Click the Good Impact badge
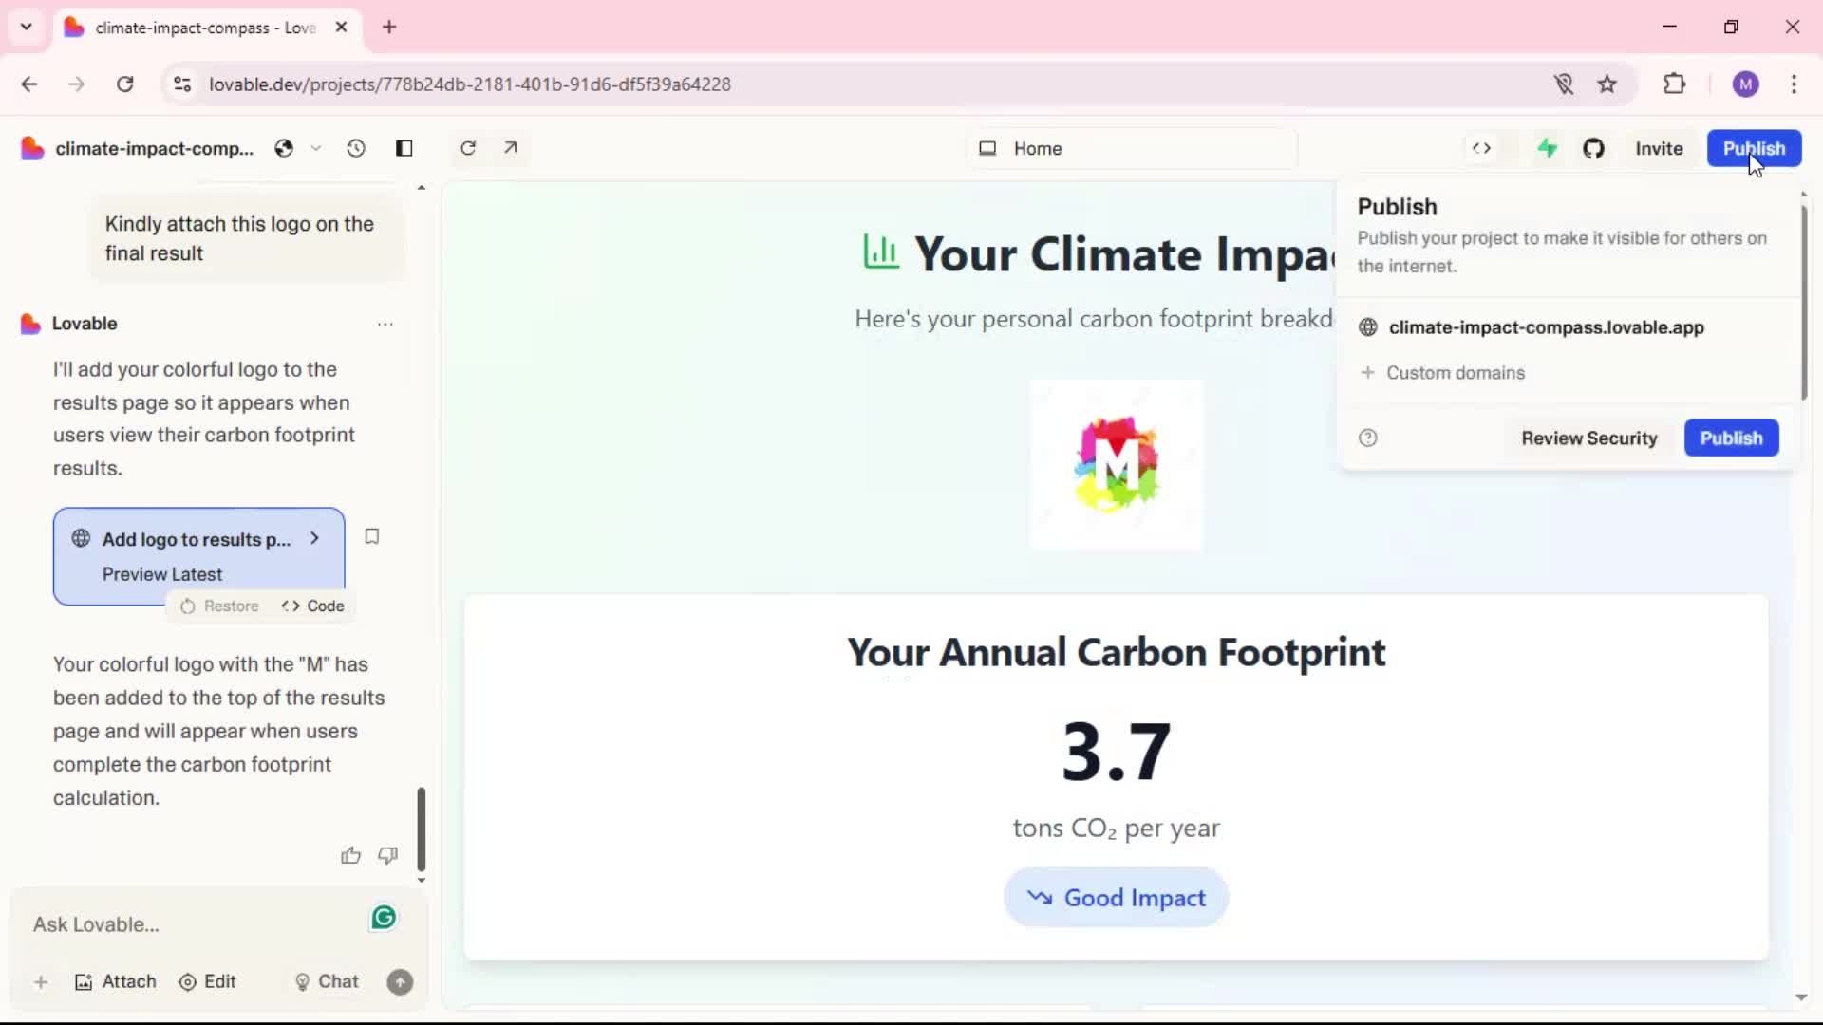The image size is (1823, 1025). click(1116, 897)
